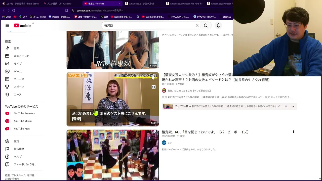
Task: Open the ホーム / Twitter bookmark
Action: tap(38, 17)
